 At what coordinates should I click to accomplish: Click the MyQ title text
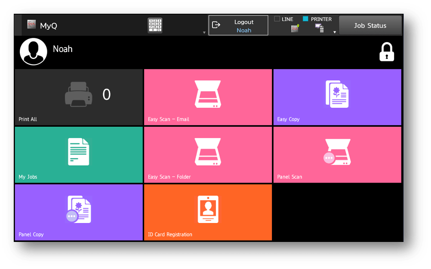pyautogui.click(x=49, y=26)
